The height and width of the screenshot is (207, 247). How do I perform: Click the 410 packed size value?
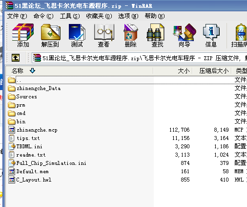click(224, 180)
